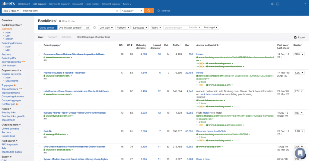
Task: Open the Broken backlinks sidebar item
Action: point(9,39)
